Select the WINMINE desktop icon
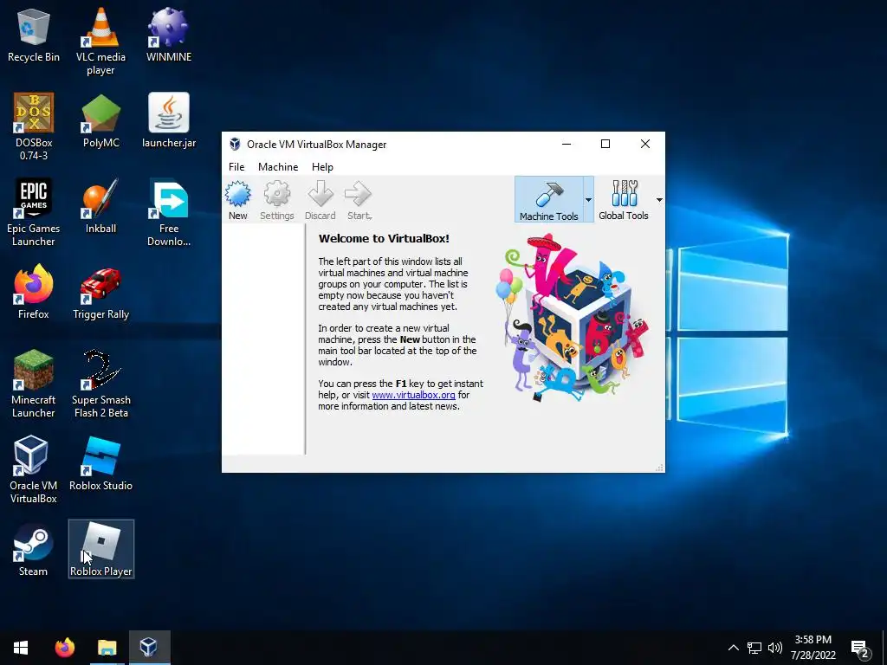This screenshot has height=665, width=887. [x=169, y=35]
